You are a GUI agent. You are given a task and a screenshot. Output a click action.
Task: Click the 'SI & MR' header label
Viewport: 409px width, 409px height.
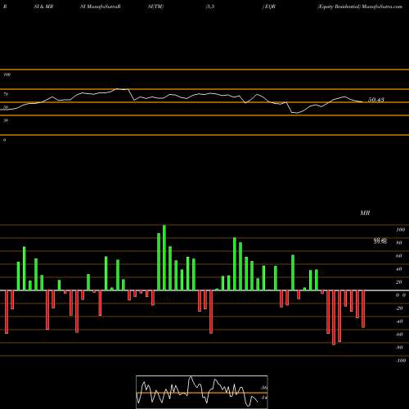(x=43, y=7)
